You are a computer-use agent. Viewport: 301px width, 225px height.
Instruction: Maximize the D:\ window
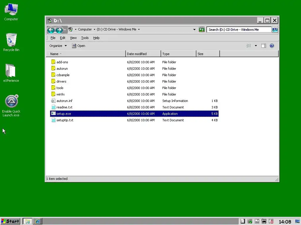point(267,20)
